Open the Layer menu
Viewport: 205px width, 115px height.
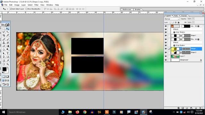pos(23,5)
